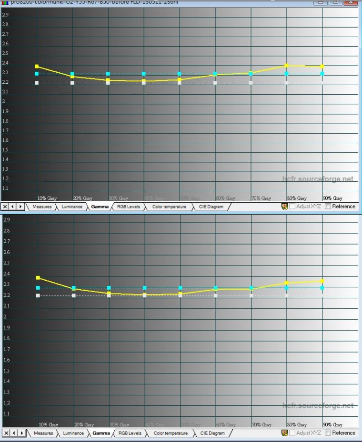
Task: Switch to Luminance tab in lower window
Action: tap(73, 433)
